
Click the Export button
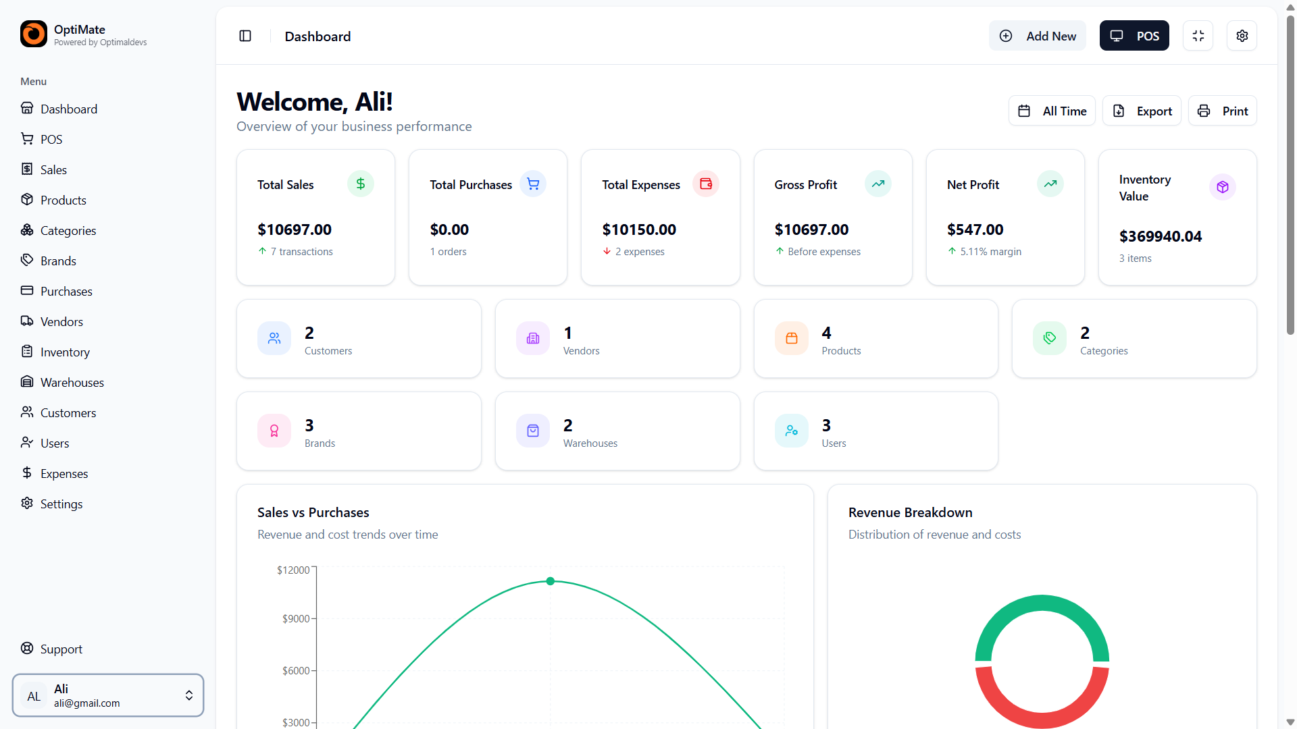click(x=1142, y=111)
